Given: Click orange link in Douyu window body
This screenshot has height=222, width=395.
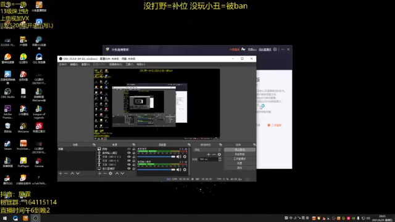Looking at the screenshot, I should coord(274,125).
